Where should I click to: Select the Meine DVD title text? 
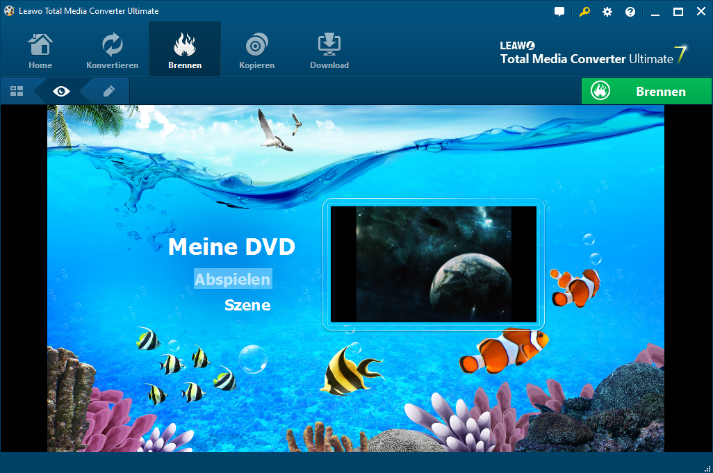tap(231, 247)
